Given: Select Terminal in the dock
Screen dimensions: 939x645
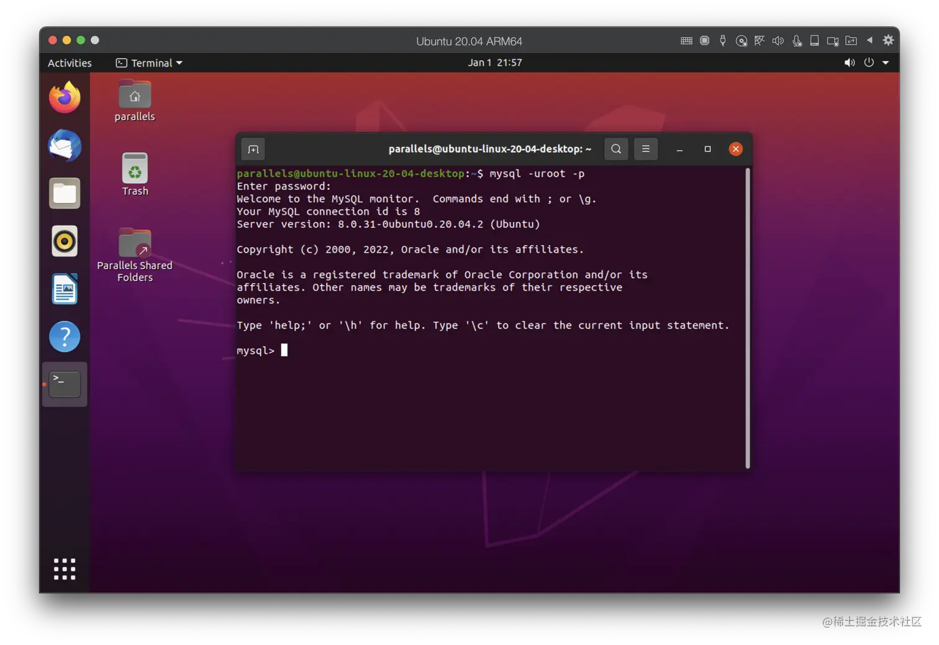Looking at the screenshot, I should click(x=65, y=384).
